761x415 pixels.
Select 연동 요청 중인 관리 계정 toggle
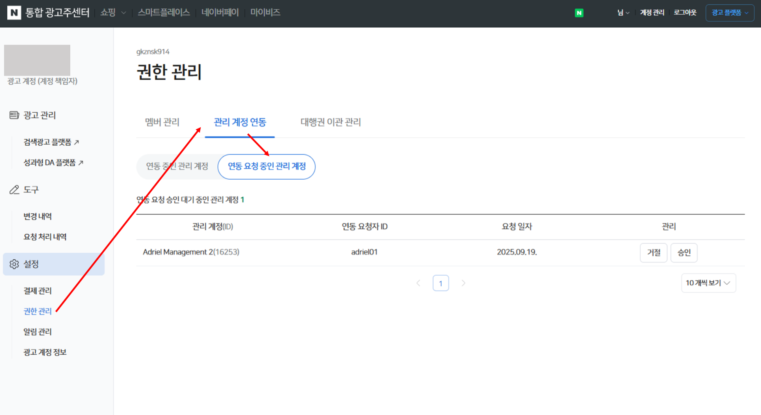click(x=267, y=166)
